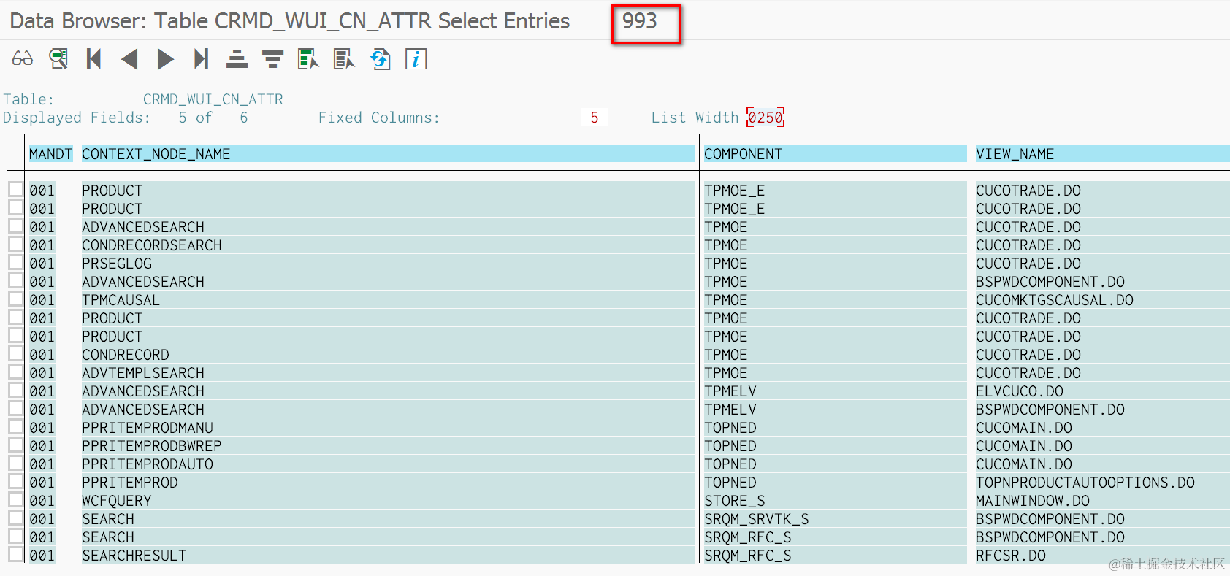Click the TPMCAUSAL cell
Image resolution: width=1230 pixels, height=576 pixels.
point(388,300)
